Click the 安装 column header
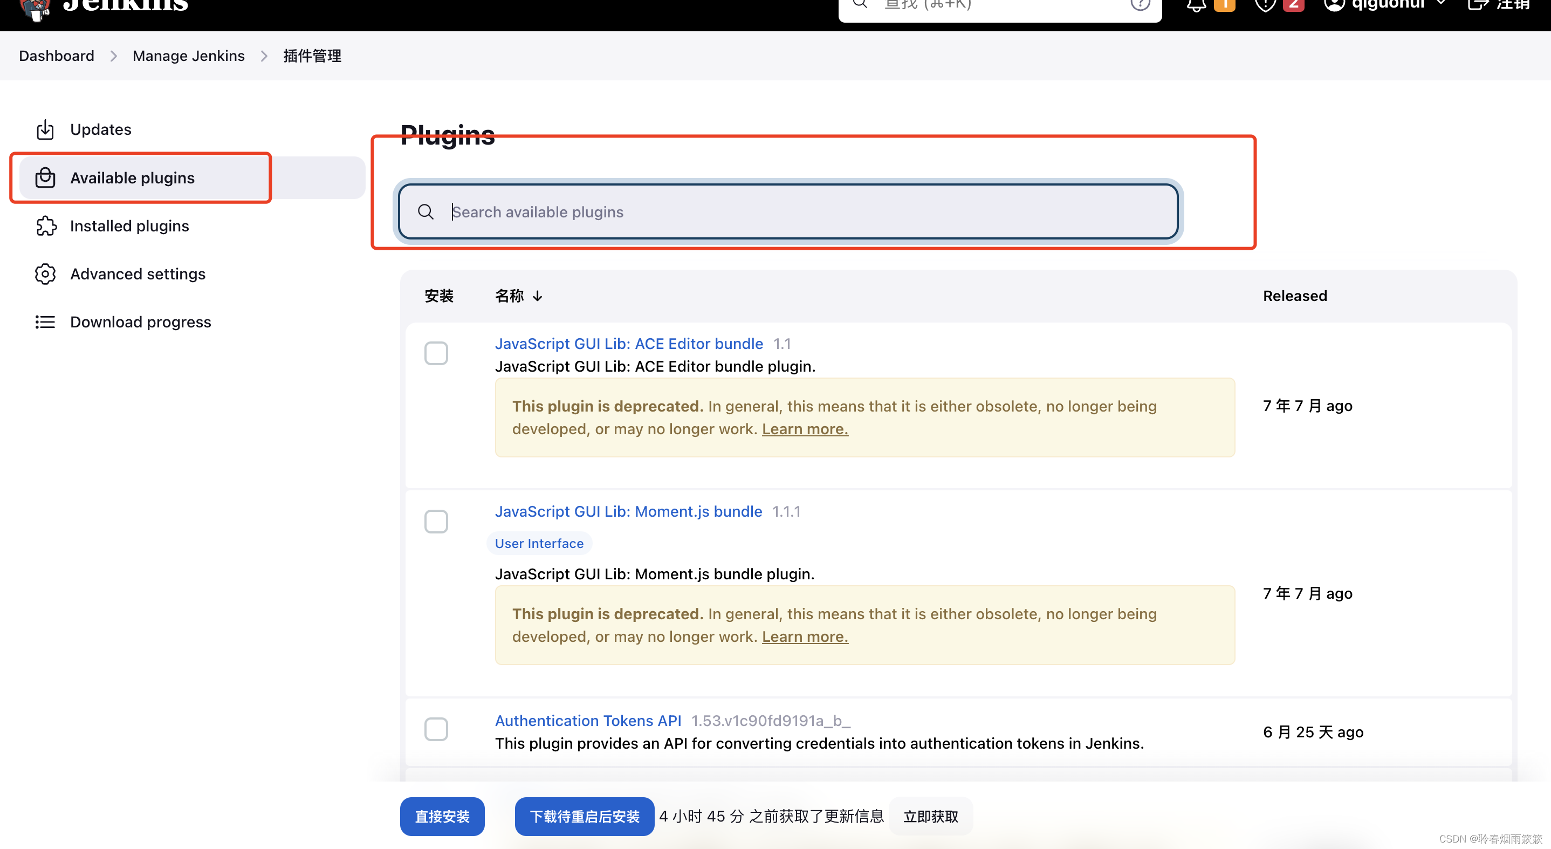This screenshot has height=849, width=1551. coord(439,296)
